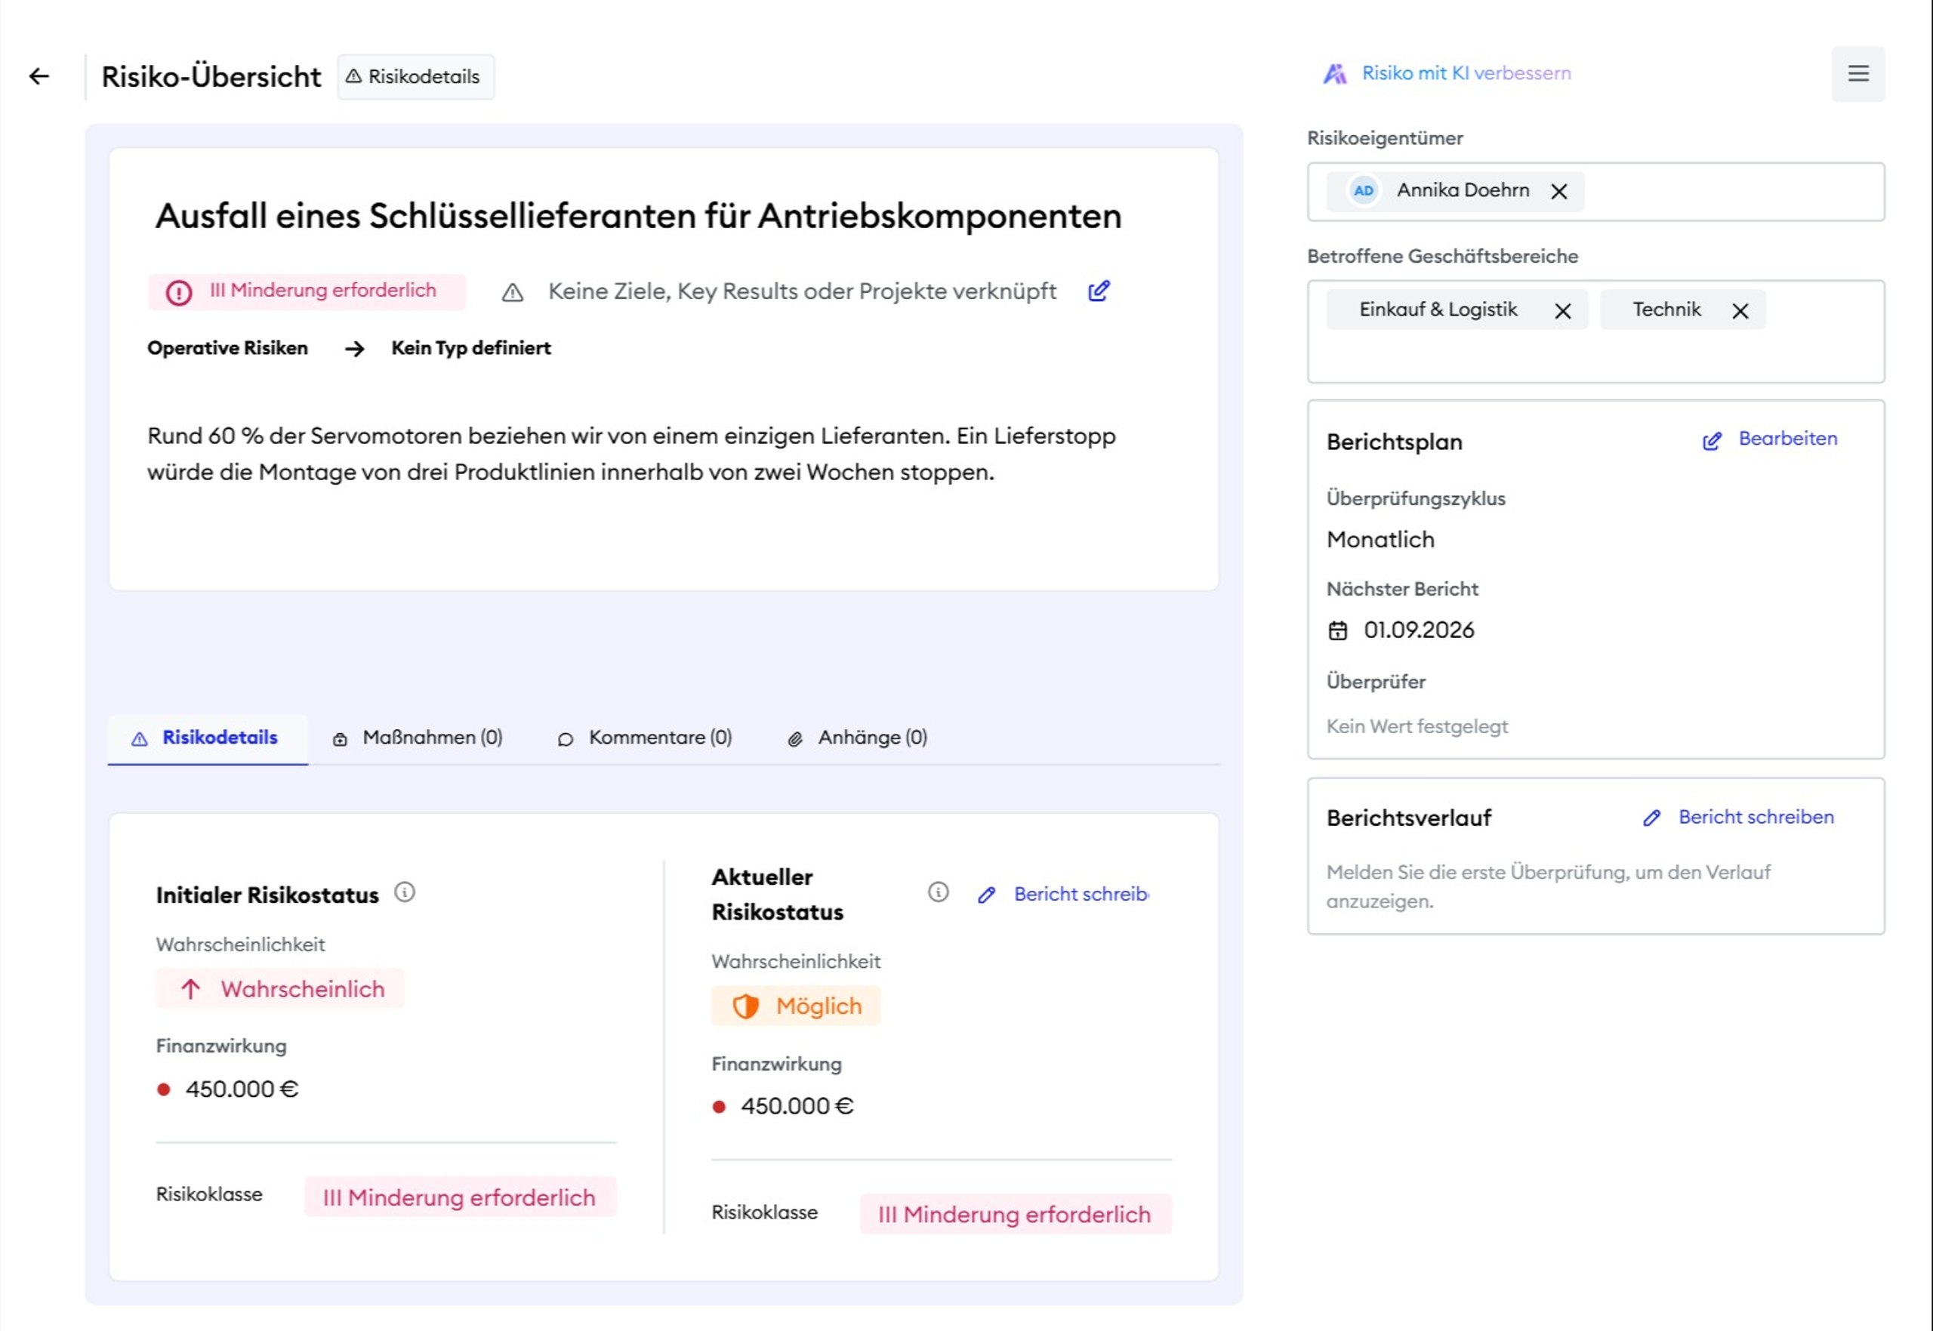This screenshot has width=1933, height=1331.
Task: Click the Möglich probability badge
Action: pyautogui.click(x=796, y=1006)
